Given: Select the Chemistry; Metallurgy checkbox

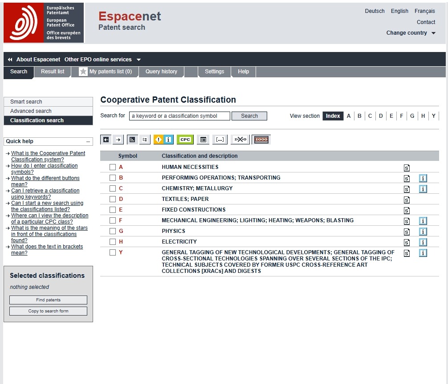Looking at the screenshot, I should click(x=113, y=188).
